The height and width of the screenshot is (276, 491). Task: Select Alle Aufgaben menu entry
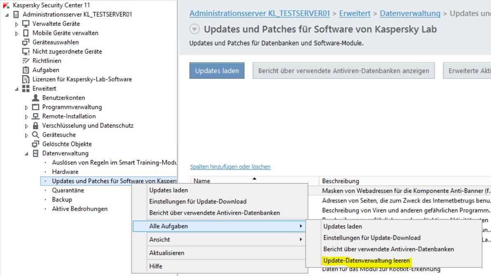(219, 226)
